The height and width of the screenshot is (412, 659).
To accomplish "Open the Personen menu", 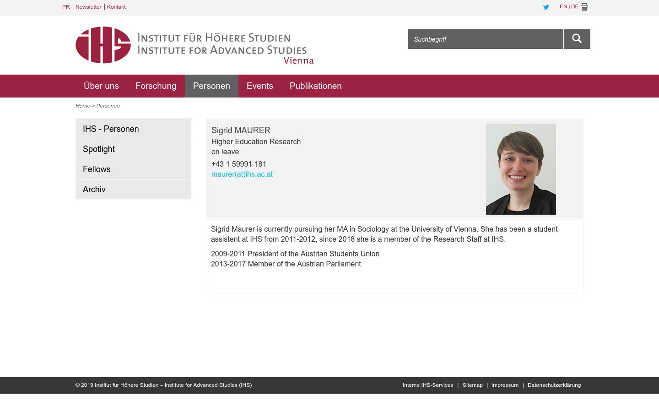I will (x=211, y=86).
